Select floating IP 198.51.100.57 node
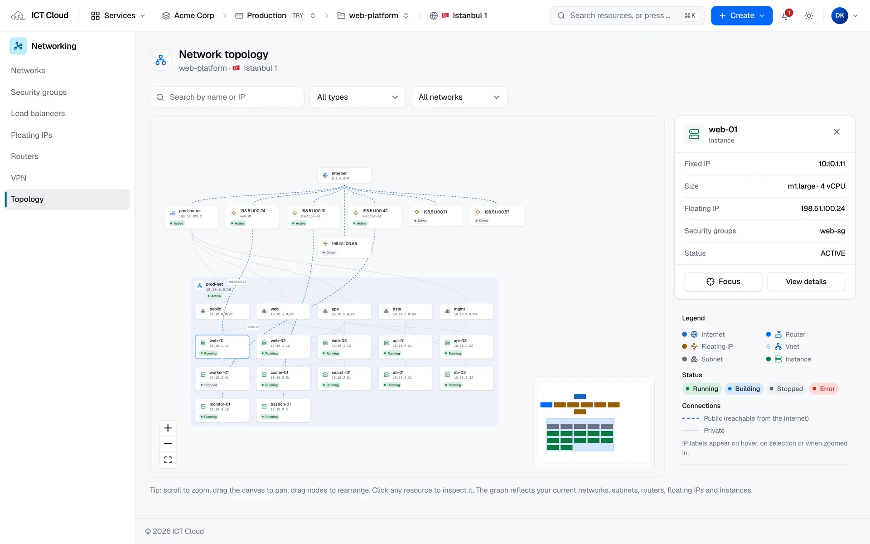The width and height of the screenshot is (870, 544). tap(497, 216)
